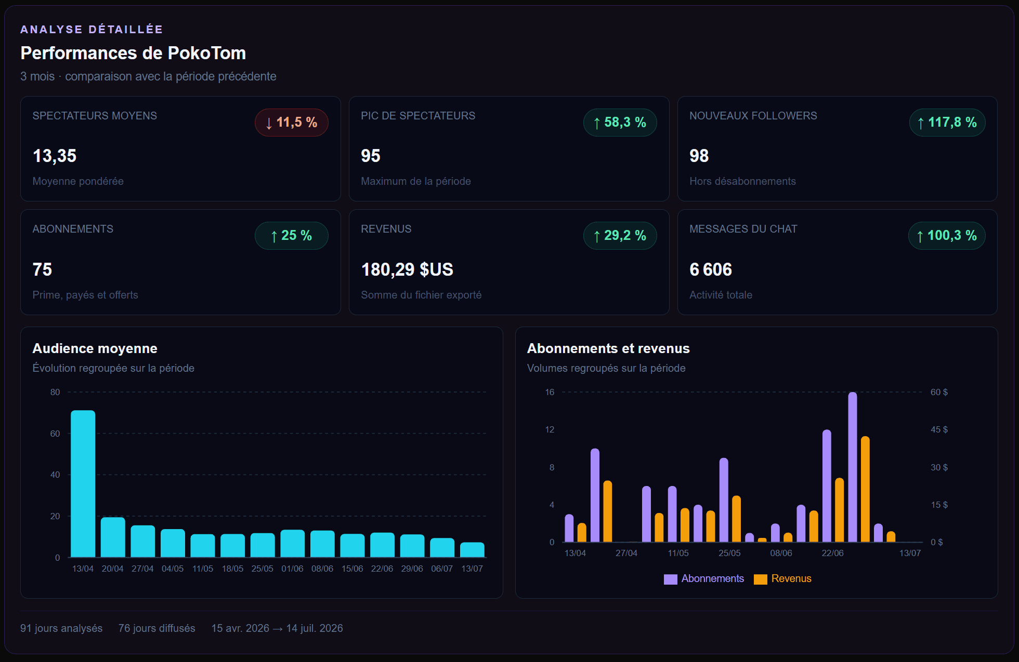Click the PIC DE SPECTATEURS label

[418, 116]
